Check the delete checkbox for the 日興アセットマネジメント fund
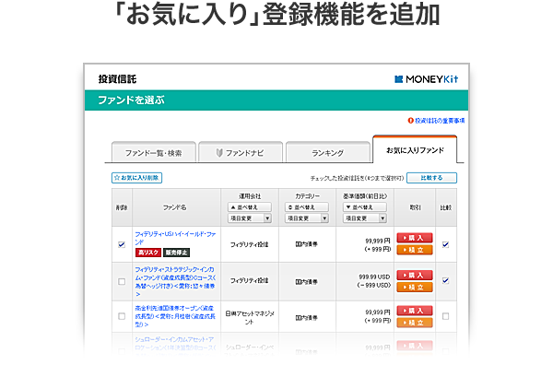Viewport: 553px width, 365px height. (x=122, y=316)
